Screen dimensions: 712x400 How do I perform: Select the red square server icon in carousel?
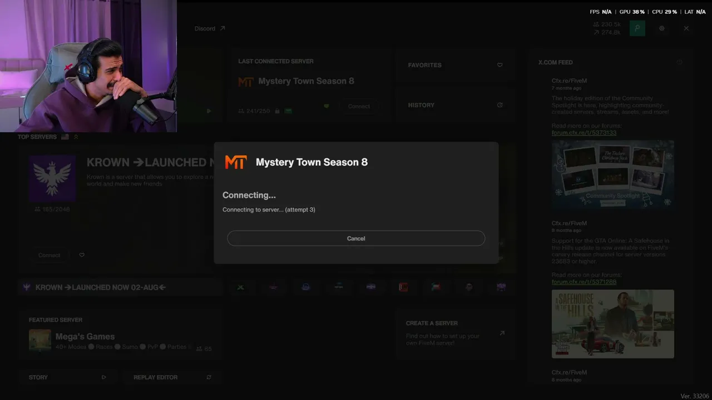click(403, 287)
